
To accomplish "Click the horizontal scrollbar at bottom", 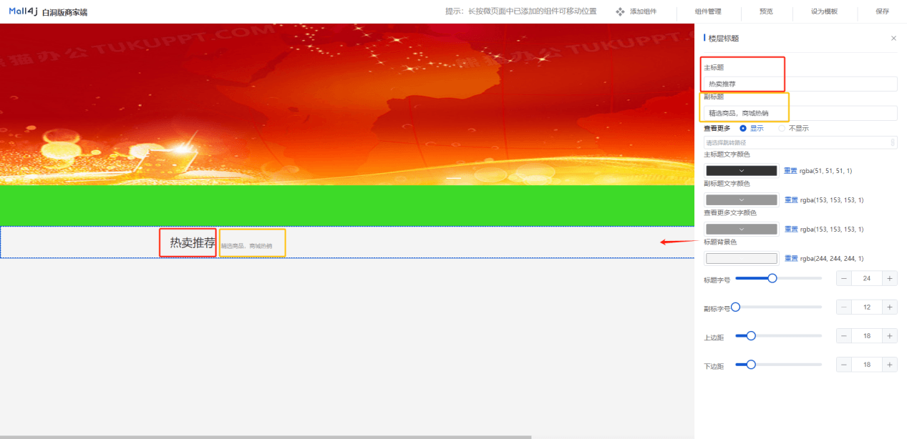I will pos(266,437).
